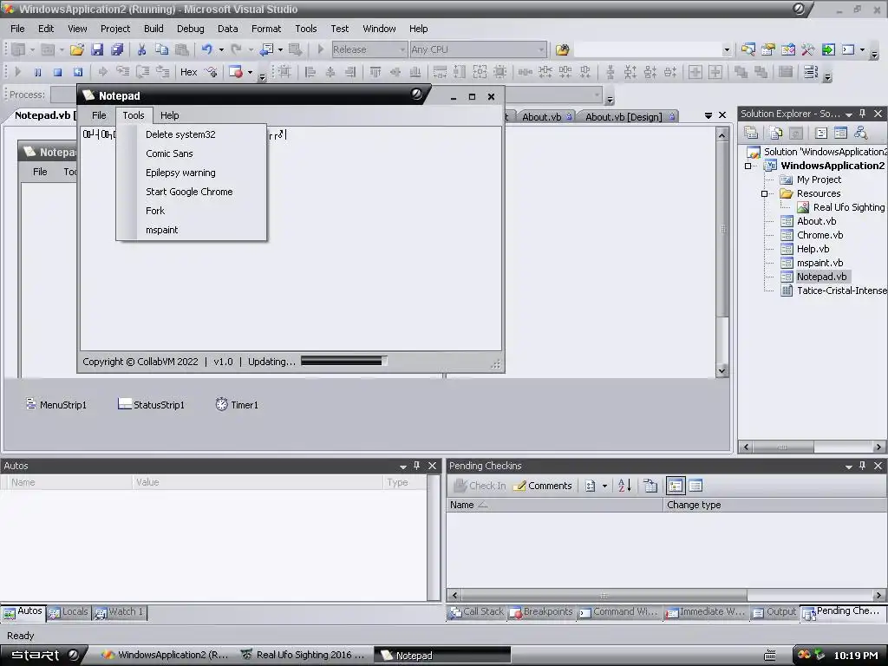Click the Undo arrow icon
The image size is (888, 666).
point(206,49)
